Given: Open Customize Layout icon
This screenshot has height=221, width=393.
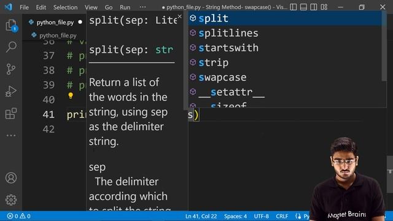Looking at the screenshot, I should (x=324, y=7).
